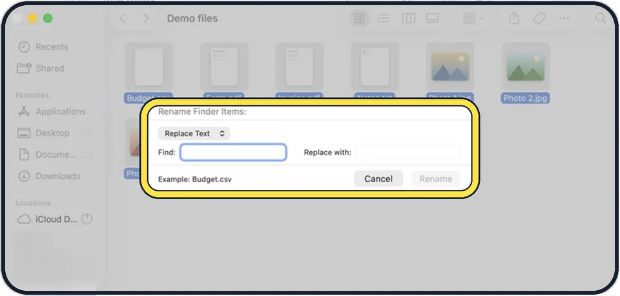620x296 pixels.
Task: Click the Example: Budget.csv preview text
Action: [x=195, y=179]
